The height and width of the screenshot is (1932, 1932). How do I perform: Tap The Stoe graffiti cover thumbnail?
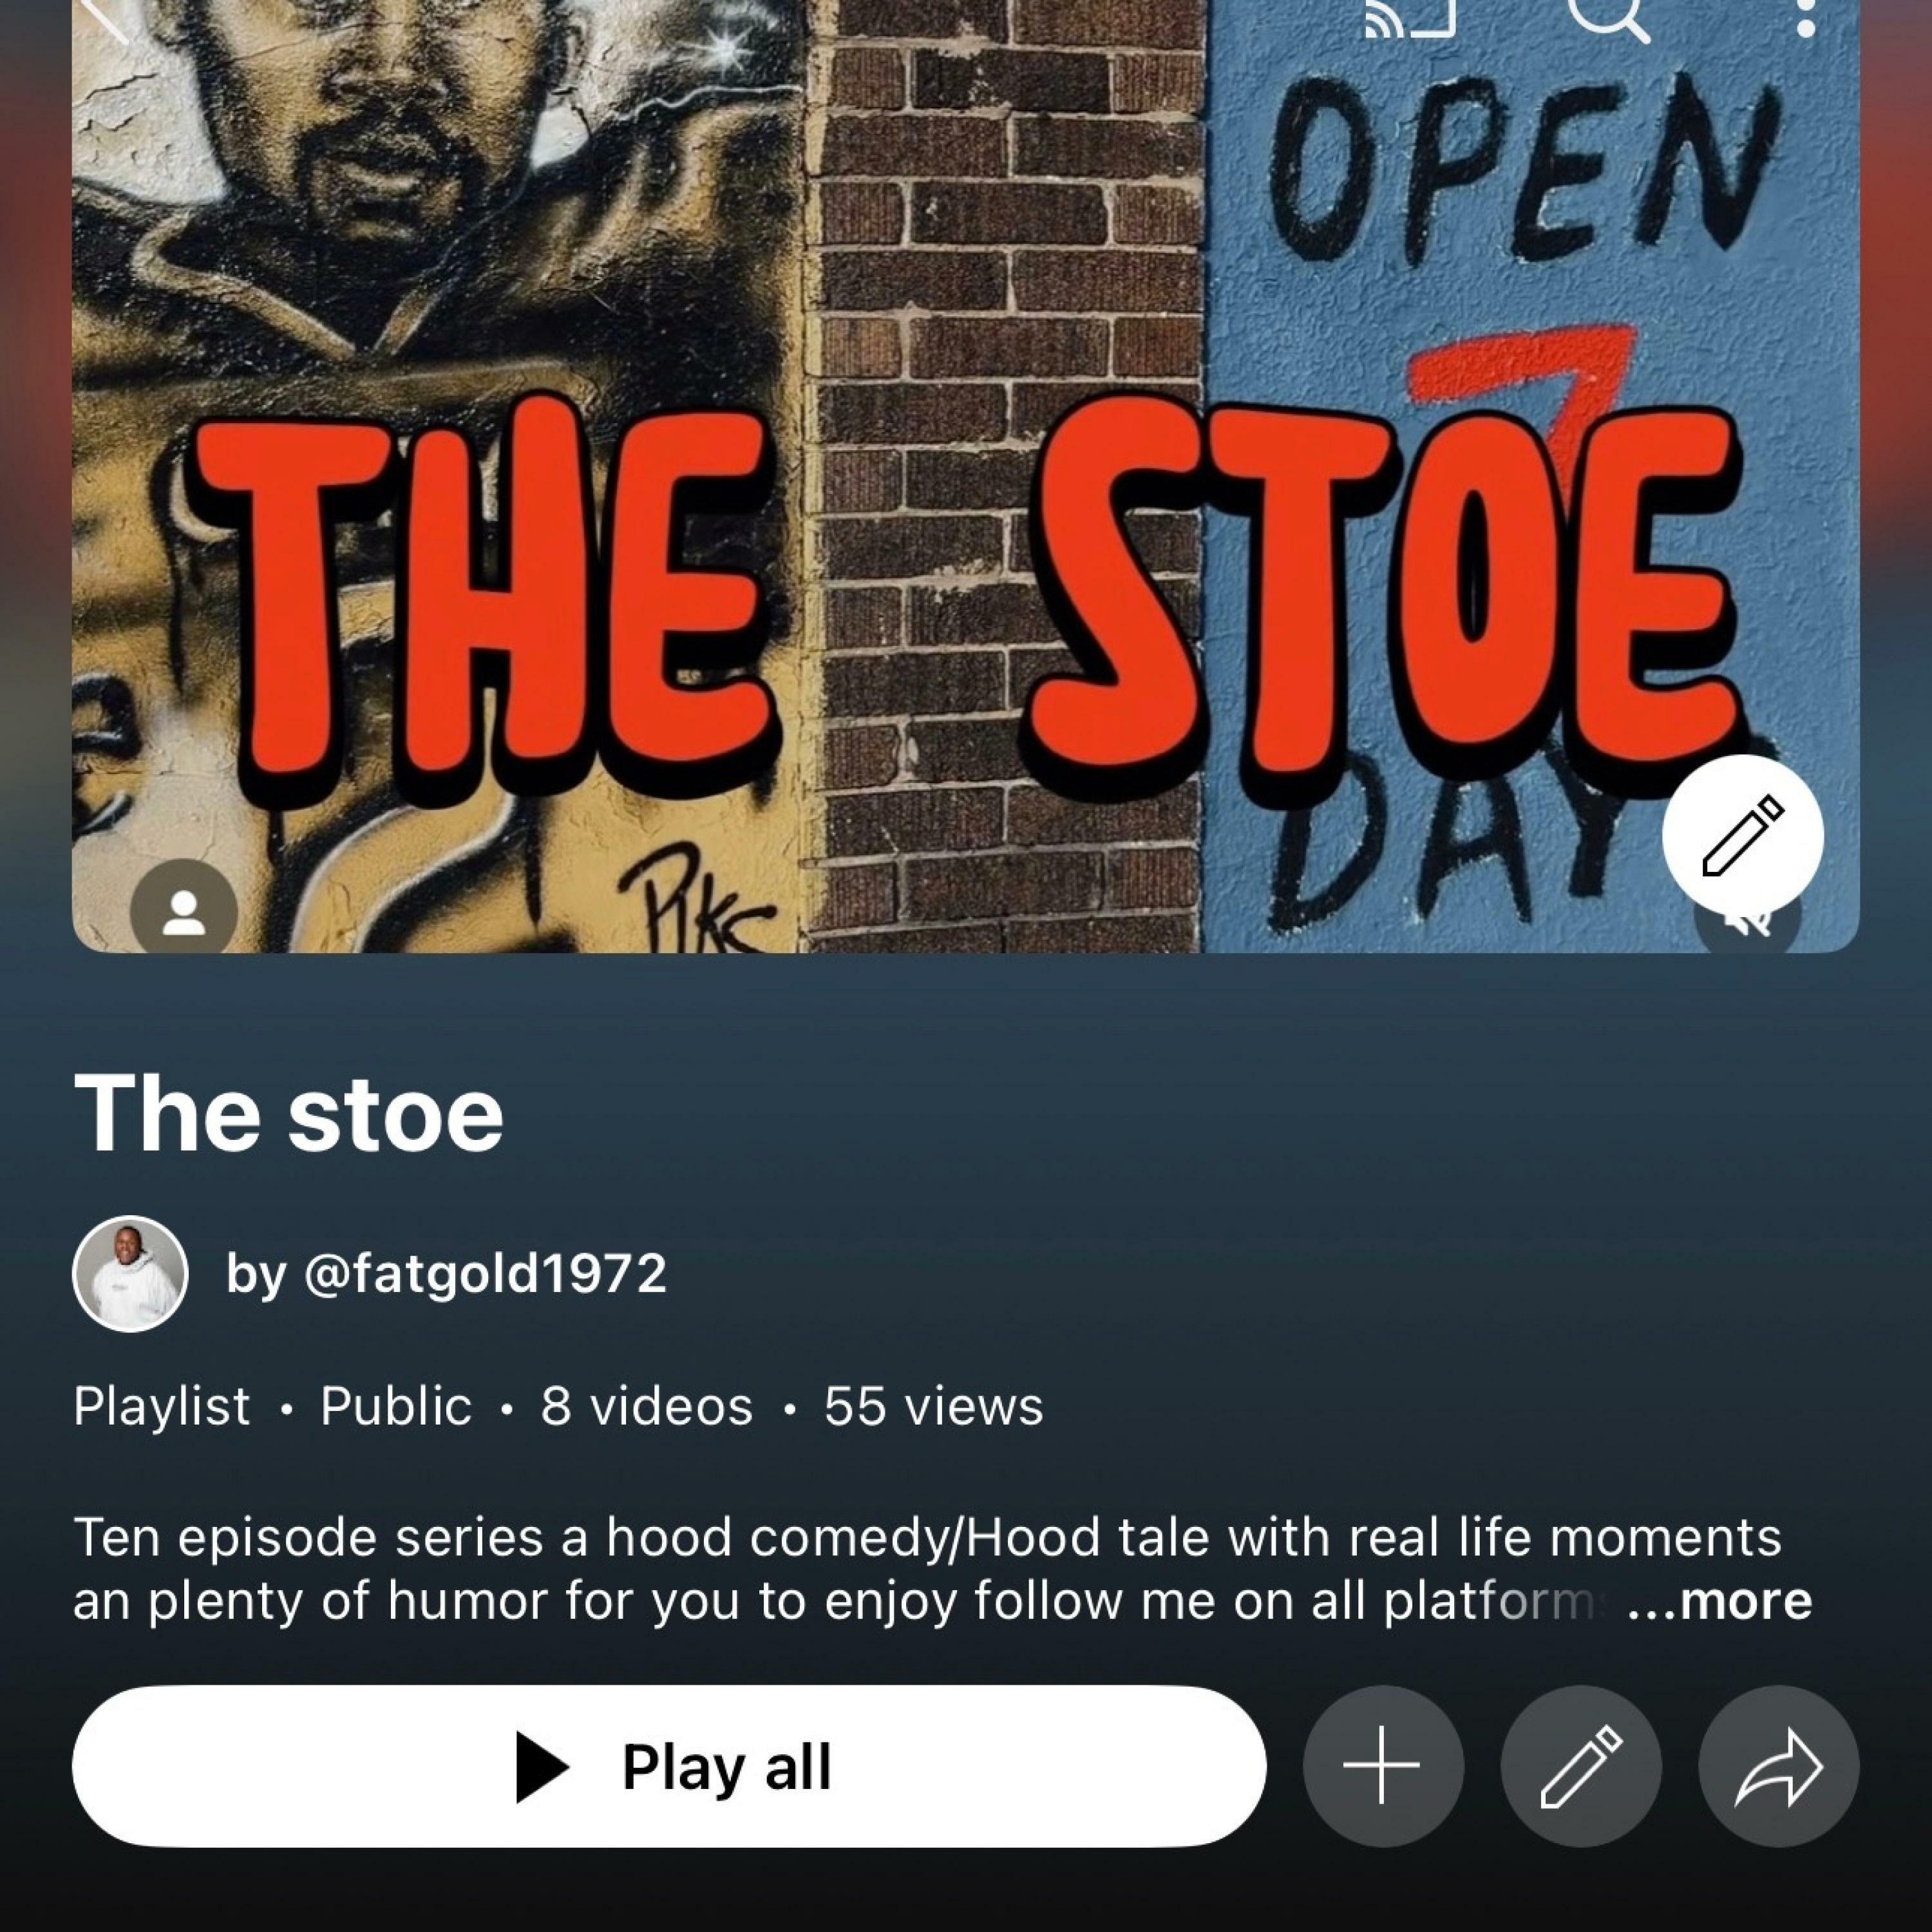tap(965, 476)
